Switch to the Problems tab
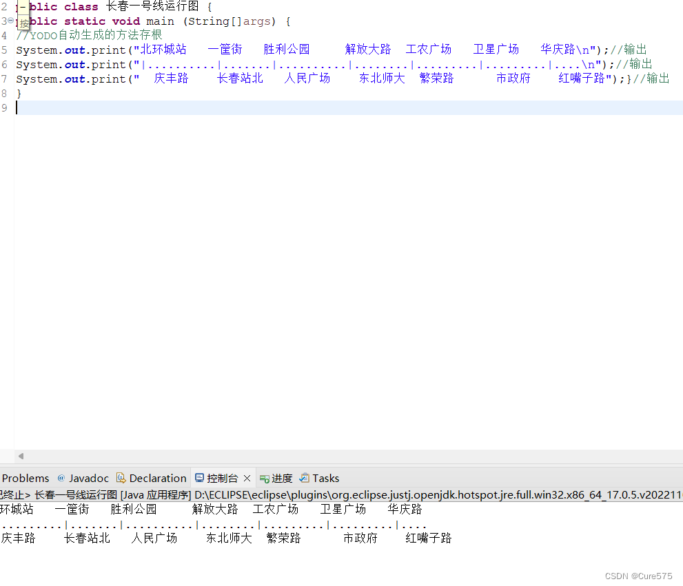This screenshot has width=683, height=586. 26,478
